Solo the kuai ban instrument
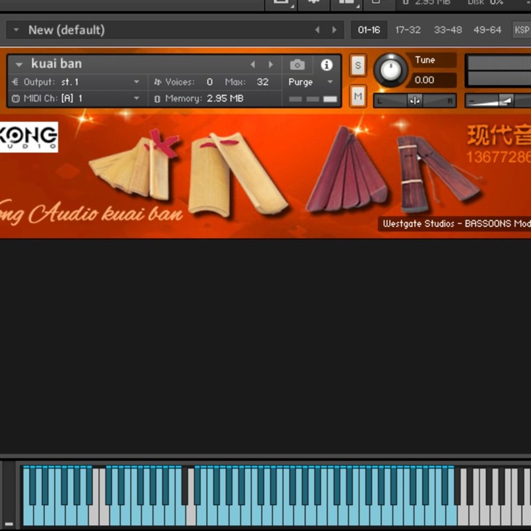Viewport: 531px width, 531px height. [x=358, y=65]
